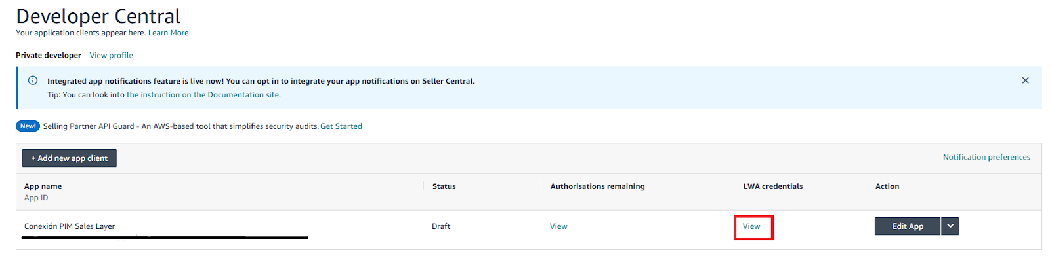
Task: Click the Developer Central page heading
Action: tap(98, 16)
